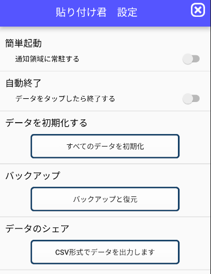The height and width of the screenshot is (274, 211).
Task: Click the word 設定 in the purple header
Action: click(127, 12)
